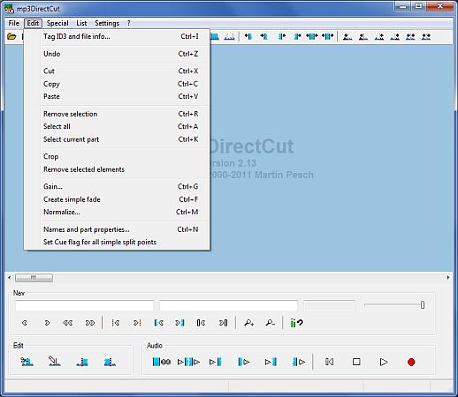458x397 pixels.
Task: Stop audio playback
Action: [356, 362]
